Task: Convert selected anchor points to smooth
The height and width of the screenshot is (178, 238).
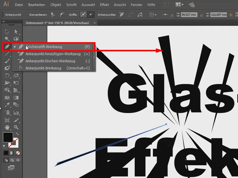Action: tap(62, 15)
